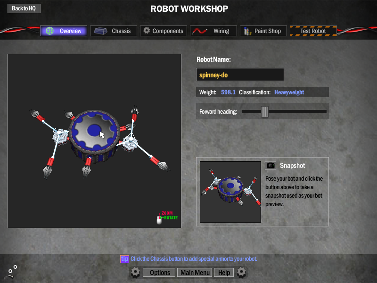The height and width of the screenshot is (283, 377).
Task: Click the chassis block icon
Action: (100, 31)
